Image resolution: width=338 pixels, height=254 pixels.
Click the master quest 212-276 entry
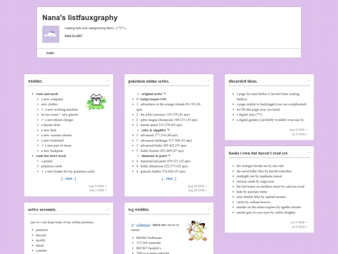pos(159,125)
